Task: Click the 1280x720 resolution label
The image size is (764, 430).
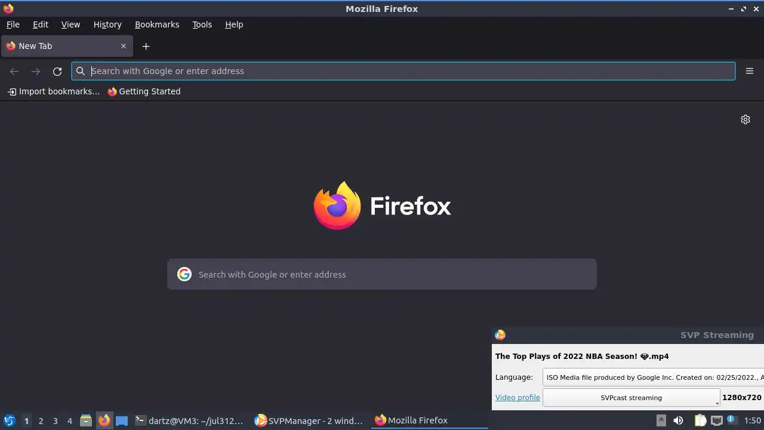Action: [742, 397]
